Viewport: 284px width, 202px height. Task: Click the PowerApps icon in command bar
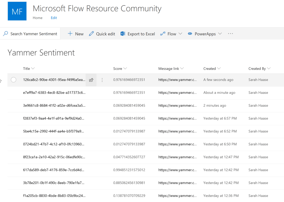190,34
